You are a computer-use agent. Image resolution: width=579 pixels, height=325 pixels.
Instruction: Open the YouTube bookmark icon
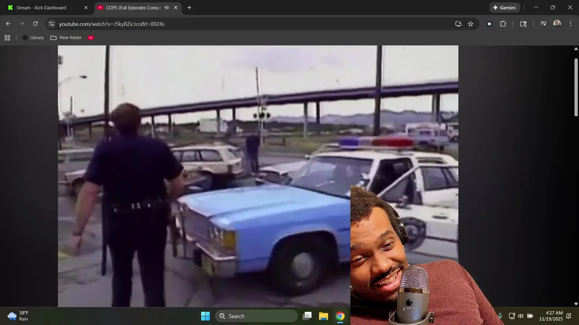[x=91, y=38]
